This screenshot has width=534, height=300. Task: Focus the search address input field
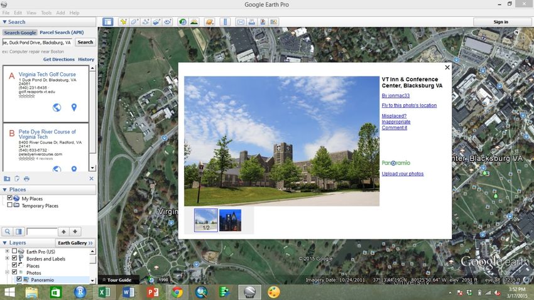[x=38, y=43]
